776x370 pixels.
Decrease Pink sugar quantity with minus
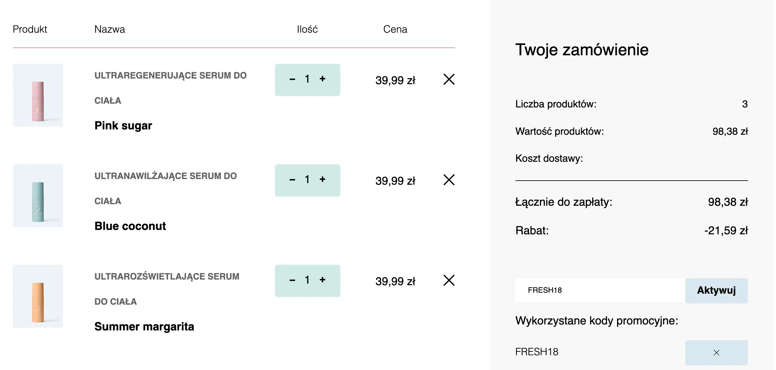tap(292, 79)
